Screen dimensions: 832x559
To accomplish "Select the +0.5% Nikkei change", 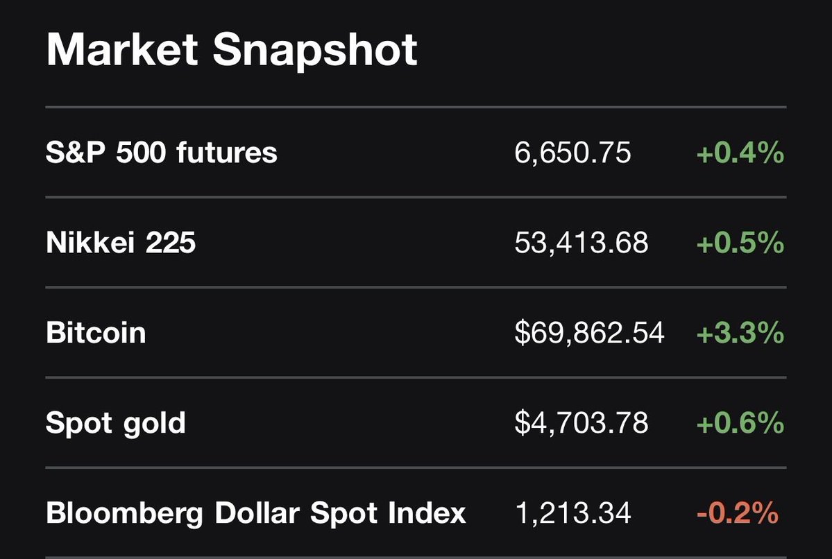I will [740, 243].
